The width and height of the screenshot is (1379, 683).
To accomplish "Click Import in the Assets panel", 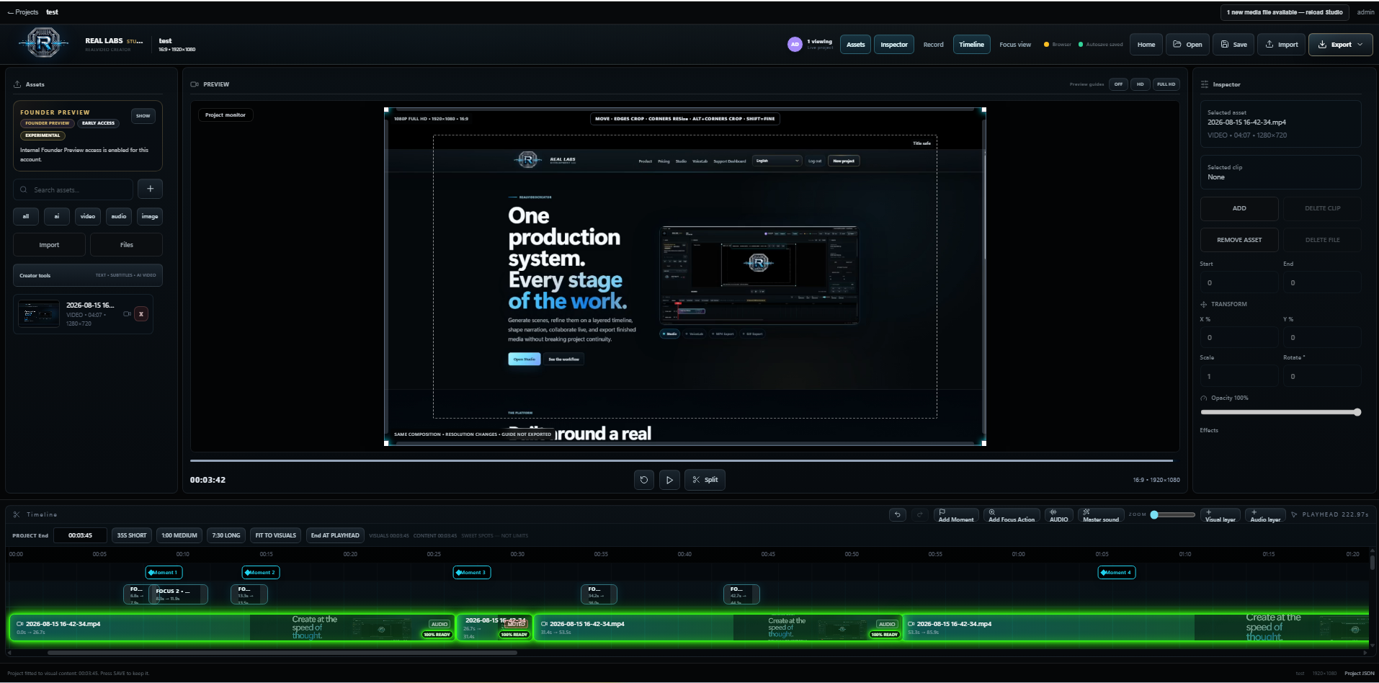I will tap(49, 245).
